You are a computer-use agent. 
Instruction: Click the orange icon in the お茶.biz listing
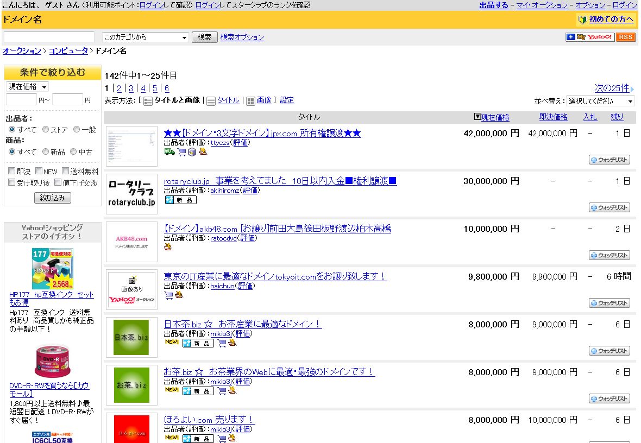tap(232, 391)
